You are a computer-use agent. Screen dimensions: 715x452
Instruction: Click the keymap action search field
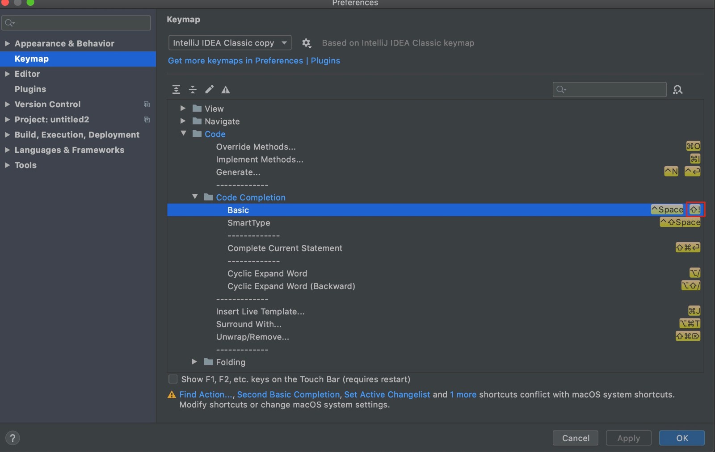coord(610,90)
